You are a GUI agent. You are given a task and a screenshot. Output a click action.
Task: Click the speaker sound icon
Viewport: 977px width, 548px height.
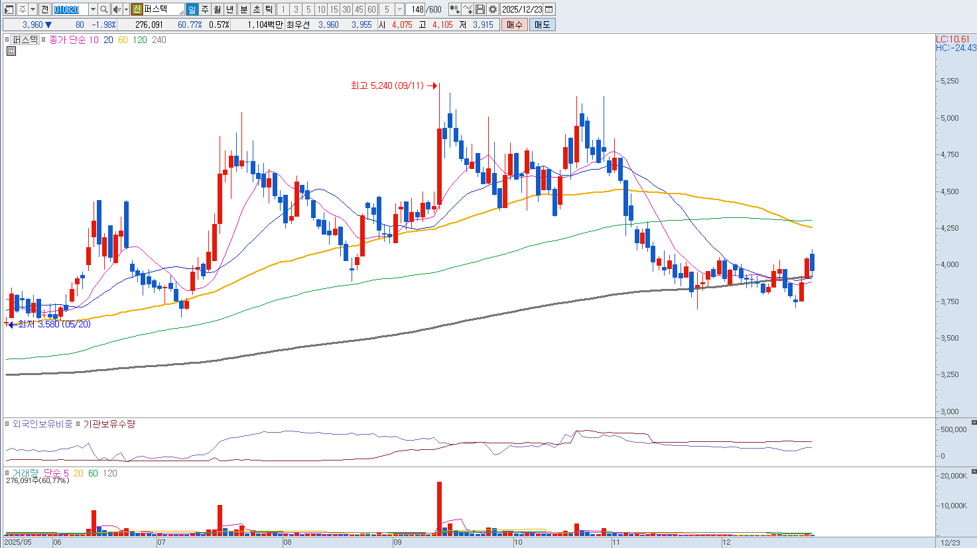[117, 9]
